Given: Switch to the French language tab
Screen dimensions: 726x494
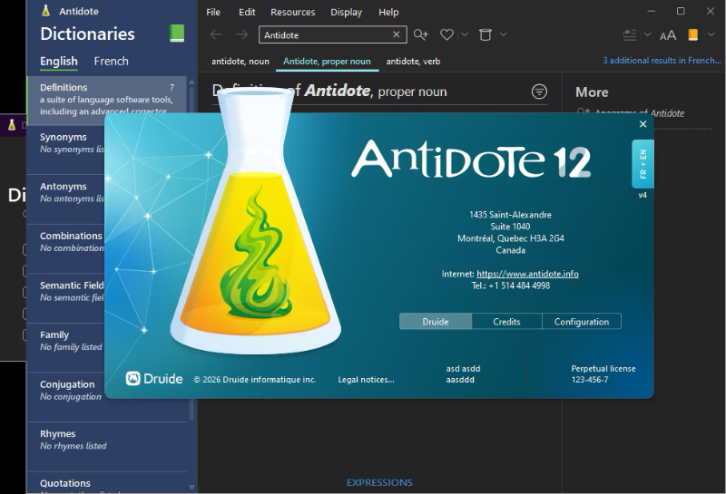Looking at the screenshot, I should [x=111, y=61].
